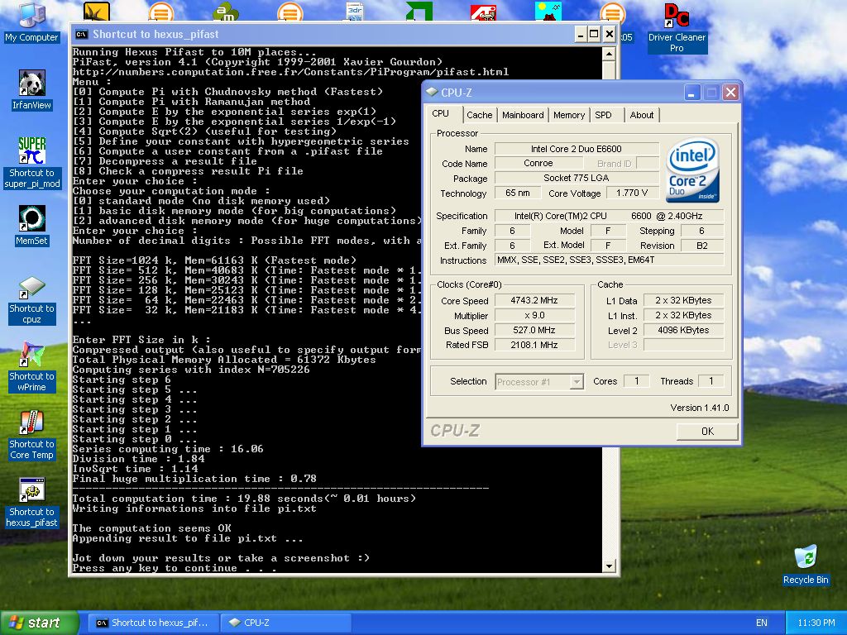Minimize the CPU-Z window
This screenshot has width=847, height=635.
[692, 93]
